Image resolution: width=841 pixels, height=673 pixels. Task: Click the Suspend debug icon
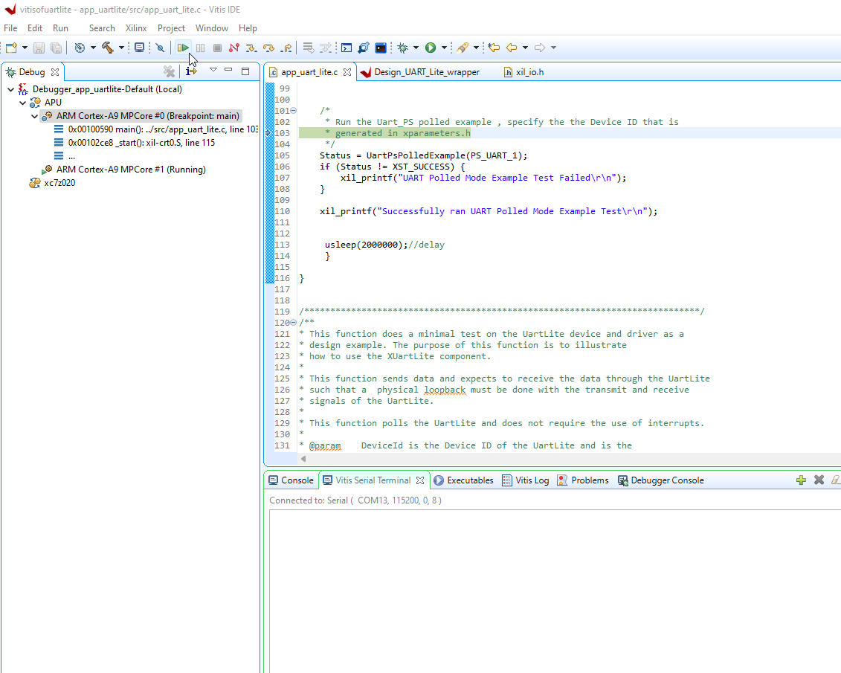tap(200, 48)
